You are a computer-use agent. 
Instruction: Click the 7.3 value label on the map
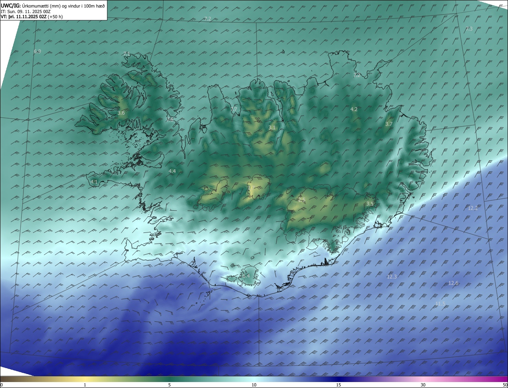tap(469, 29)
